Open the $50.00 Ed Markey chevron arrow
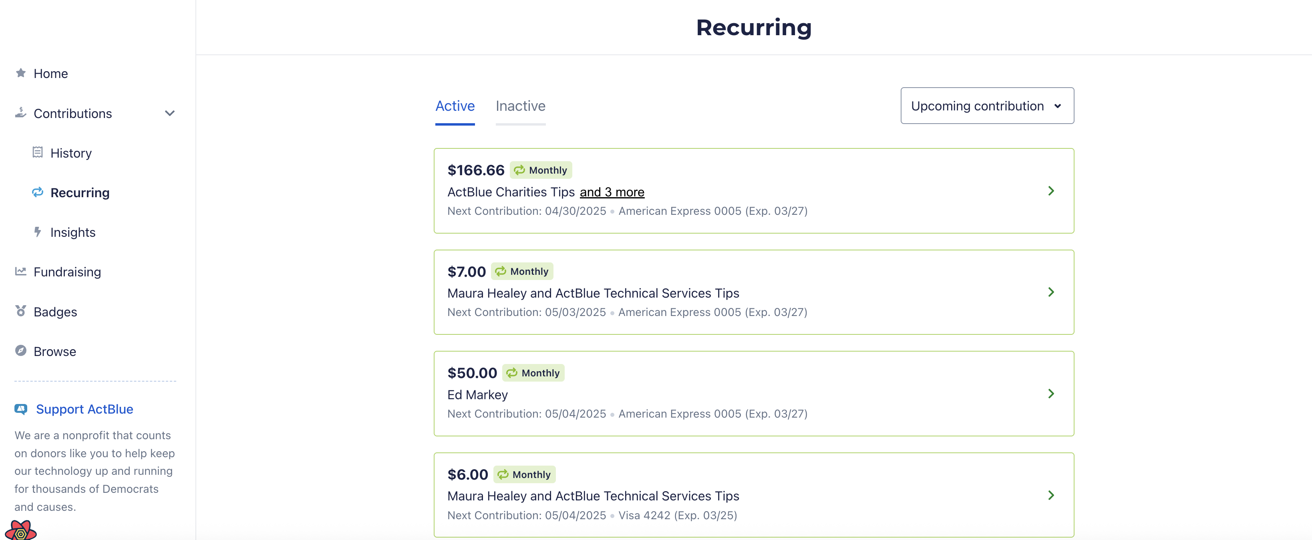The height and width of the screenshot is (540, 1312). 1051,394
